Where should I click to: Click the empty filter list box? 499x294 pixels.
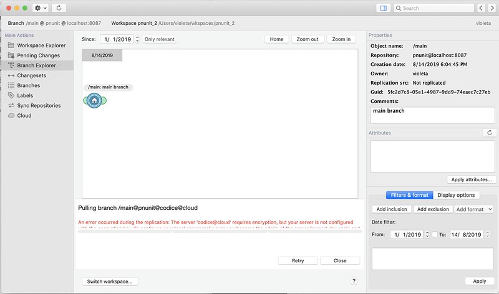[432, 259]
